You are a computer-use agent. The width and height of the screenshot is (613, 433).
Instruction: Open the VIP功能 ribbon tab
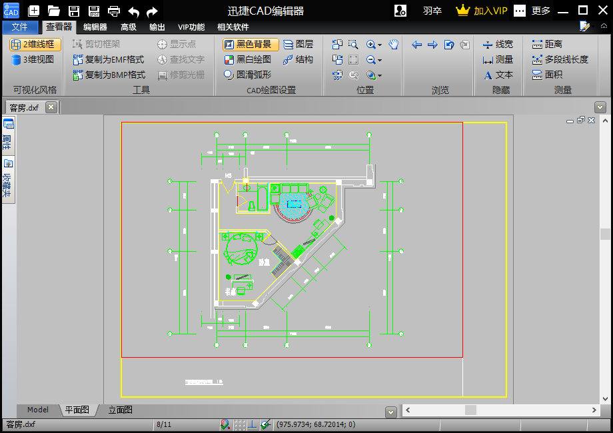pyautogui.click(x=191, y=27)
